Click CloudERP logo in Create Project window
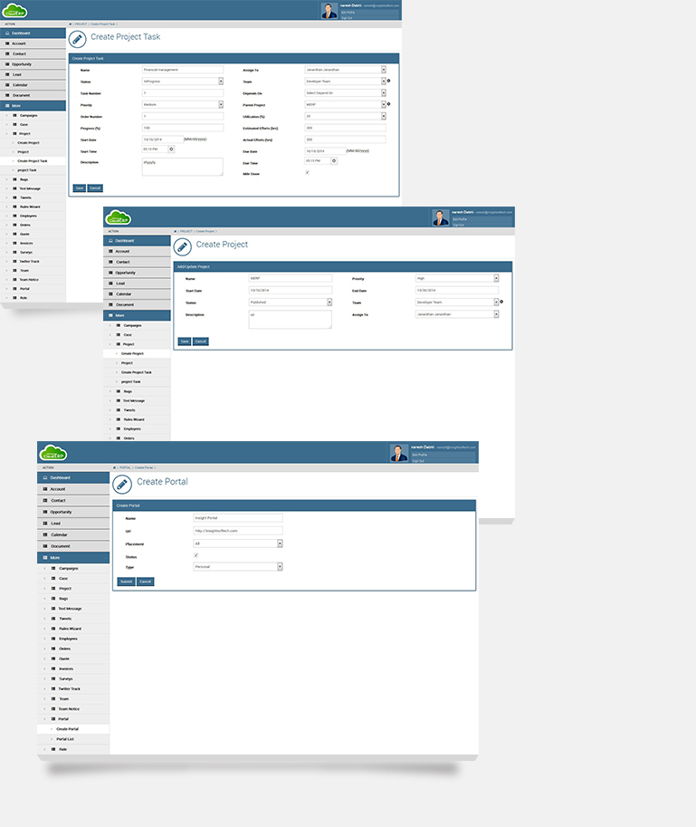Viewport: 696px width, 827px height. click(118, 217)
